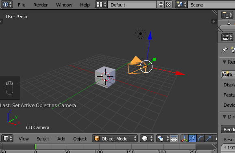Enable the scale manipulator icon
The height and width of the screenshot is (153, 235).
[x=209, y=138]
